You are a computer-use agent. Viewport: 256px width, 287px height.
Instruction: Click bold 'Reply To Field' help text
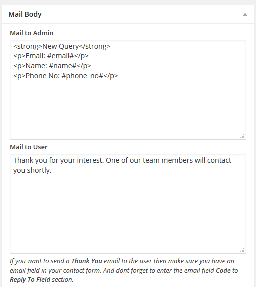pos(30,280)
